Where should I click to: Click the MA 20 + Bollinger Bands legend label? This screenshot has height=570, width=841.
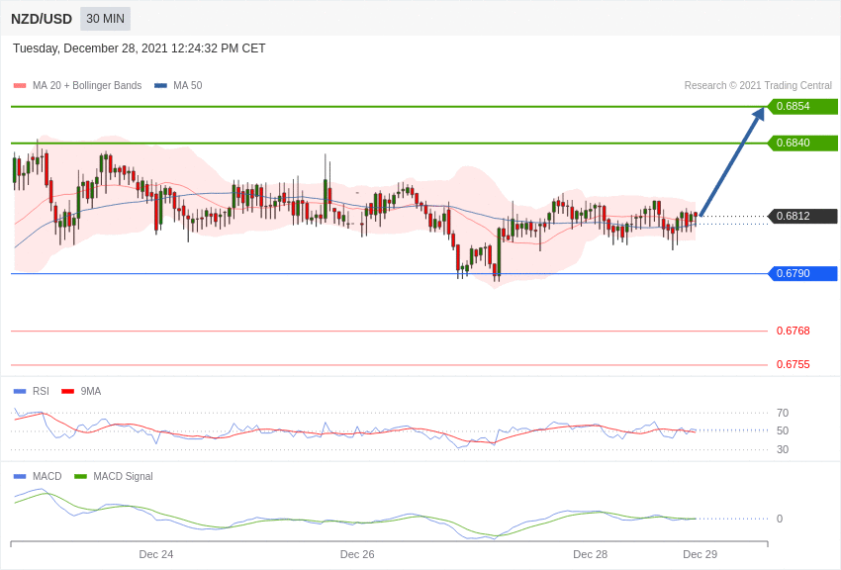(87, 85)
